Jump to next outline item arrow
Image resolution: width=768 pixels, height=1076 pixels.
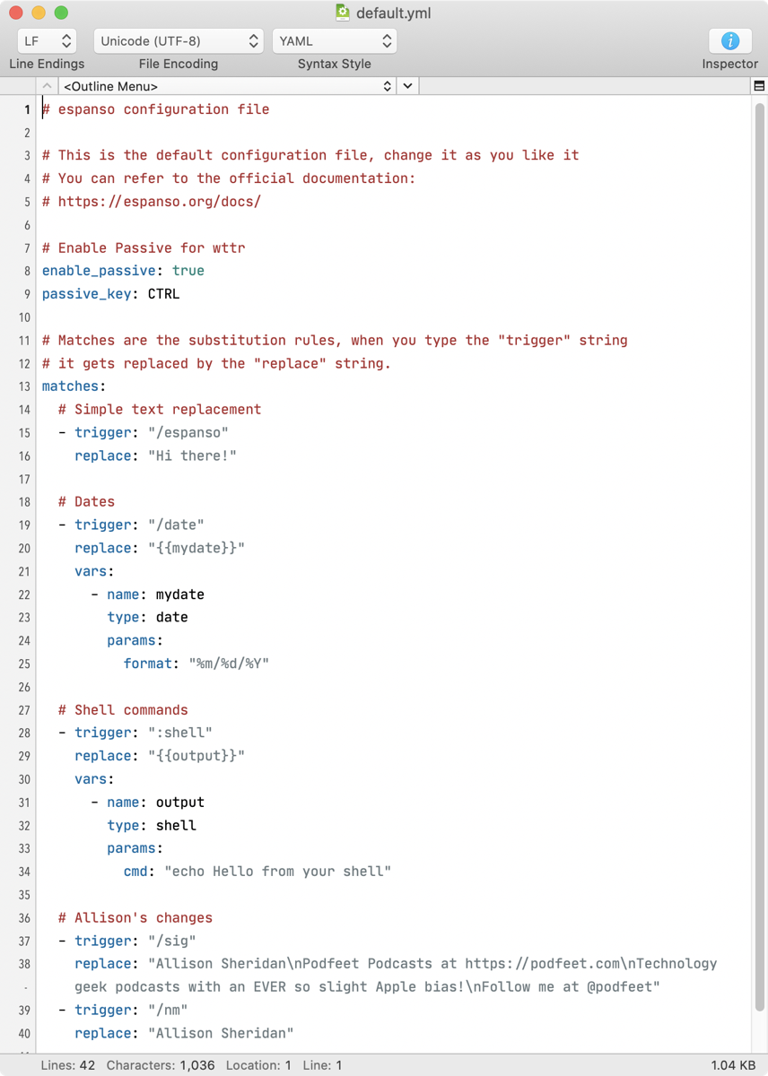click(408, 86)
